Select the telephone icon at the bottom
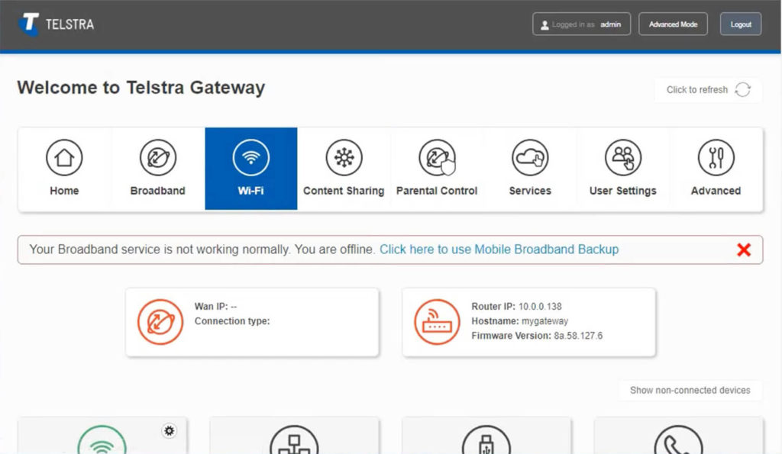 tap(678, 443)
